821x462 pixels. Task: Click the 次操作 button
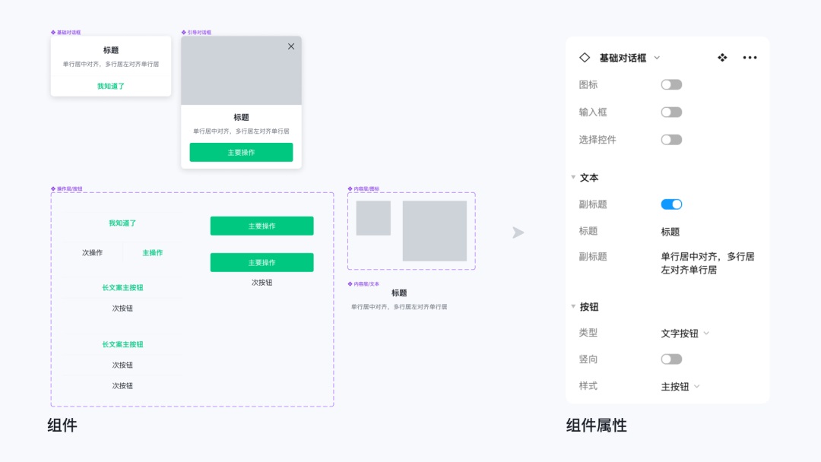coord(92,253)
